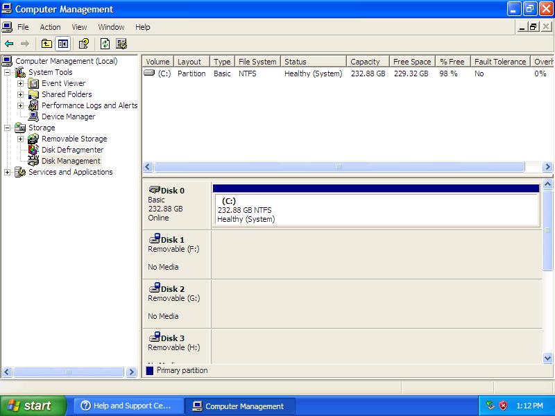Click Primary partition legend color swatch
This screenshot has height=416, width=555.
150,370
